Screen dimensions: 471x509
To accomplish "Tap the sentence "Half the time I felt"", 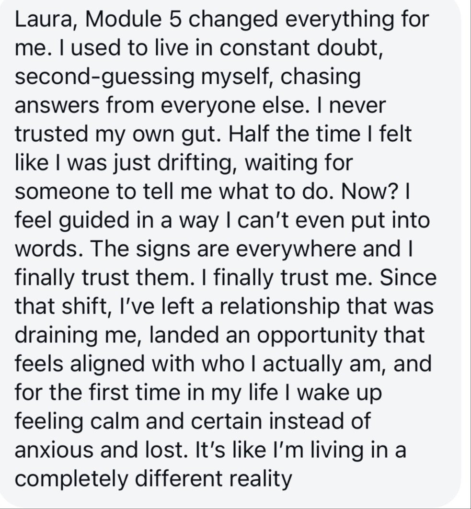I will tap(320, 134).
